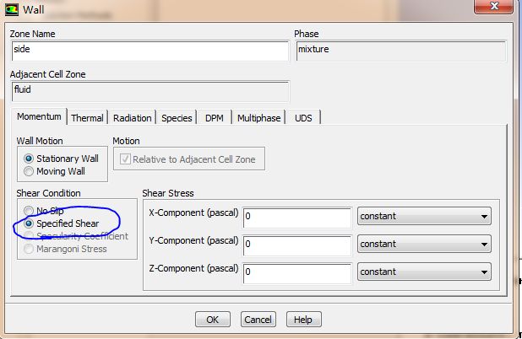This screenshot has width=522, height=339.
Task: Open the Radiation tab
Action: tap(132, 118)
